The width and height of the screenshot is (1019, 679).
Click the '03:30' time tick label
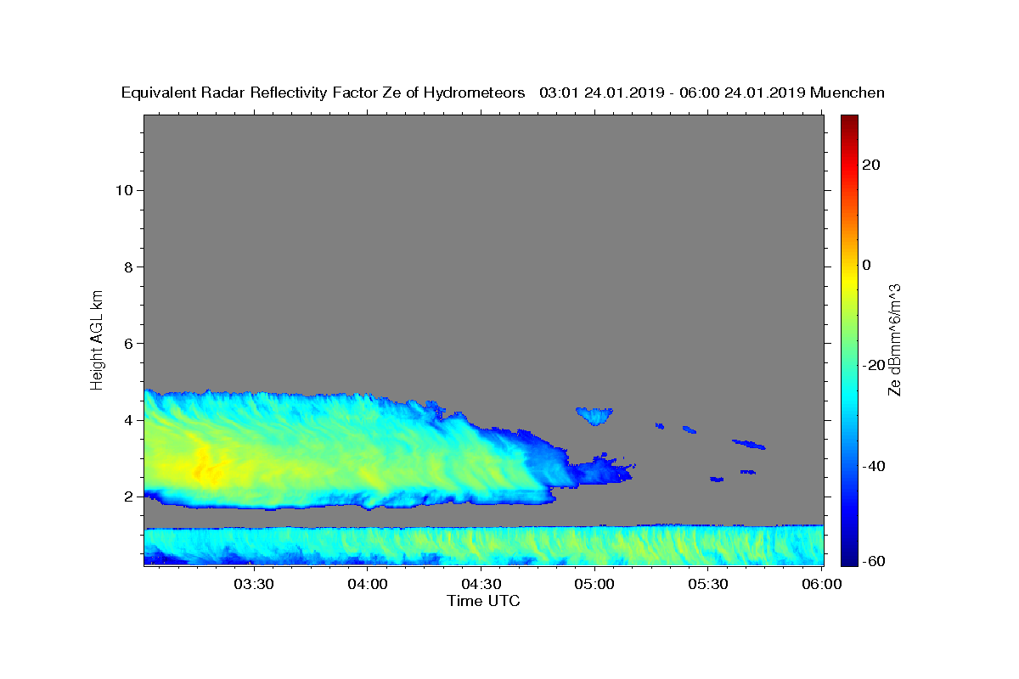pos(253,585)
